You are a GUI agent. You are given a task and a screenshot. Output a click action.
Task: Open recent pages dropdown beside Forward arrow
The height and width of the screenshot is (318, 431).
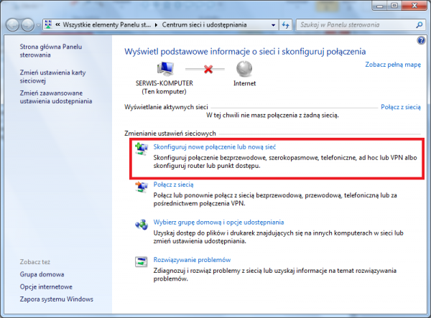(38, 25)
